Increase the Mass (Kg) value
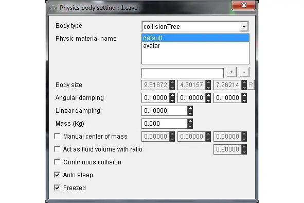 [x=190, y=121]
